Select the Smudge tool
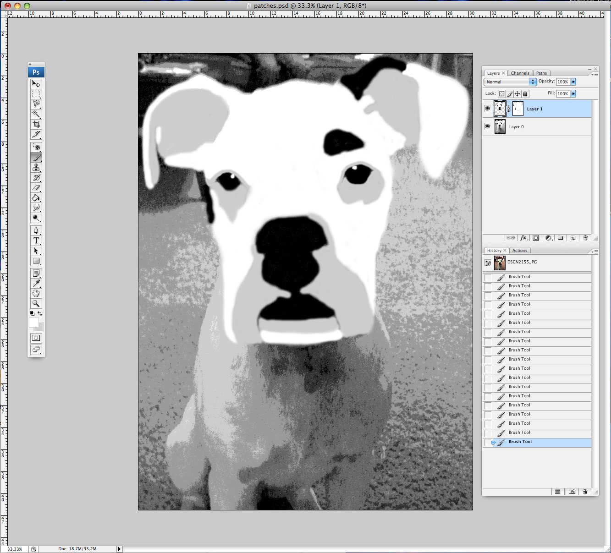This screenshot has width=611, height=553. click(36, 208)
